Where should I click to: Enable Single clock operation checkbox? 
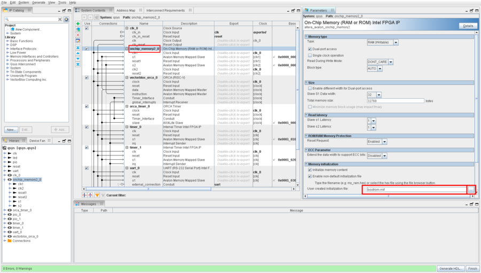pyautogui.click(x=310, y=56)
